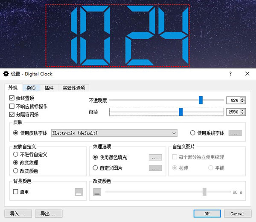Enable 不响应鼠标操作 checkbox

[x=12, y=106]
